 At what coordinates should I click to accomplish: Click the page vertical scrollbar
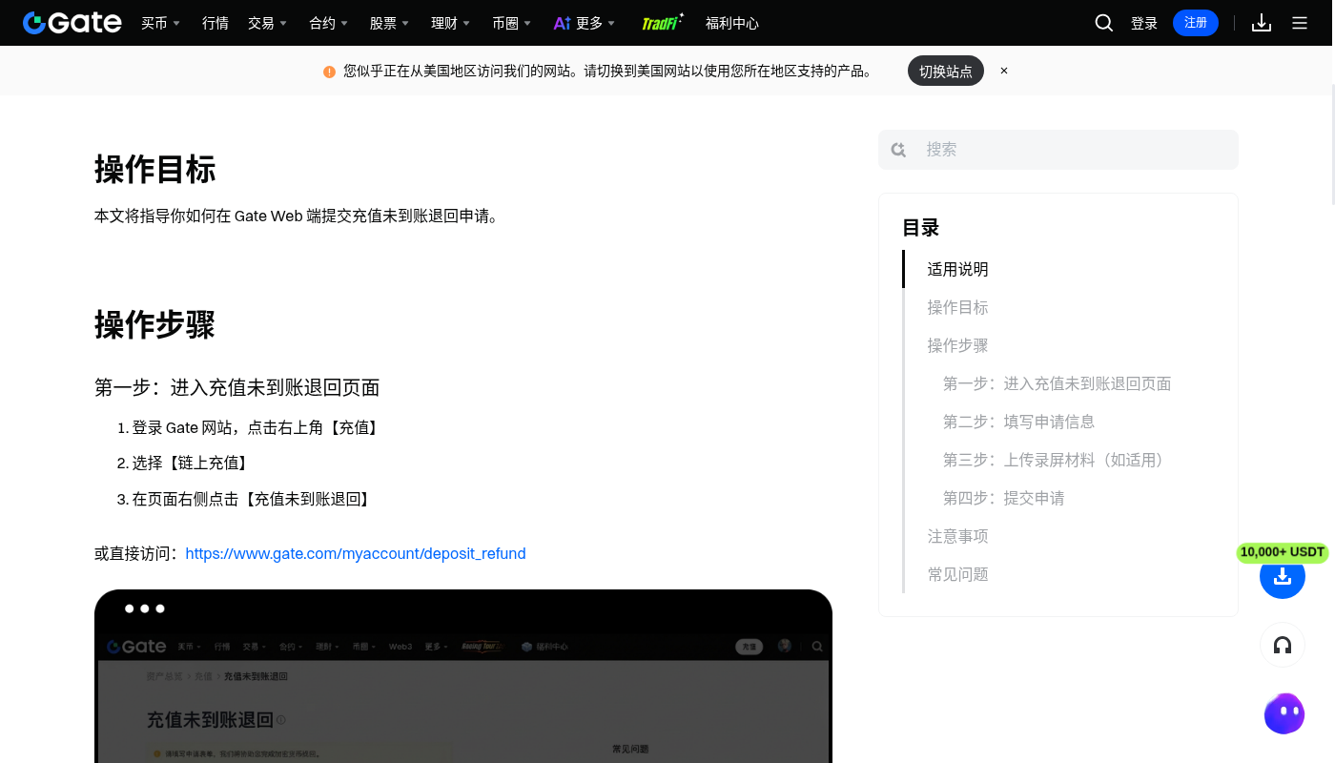coord(1332,143)
